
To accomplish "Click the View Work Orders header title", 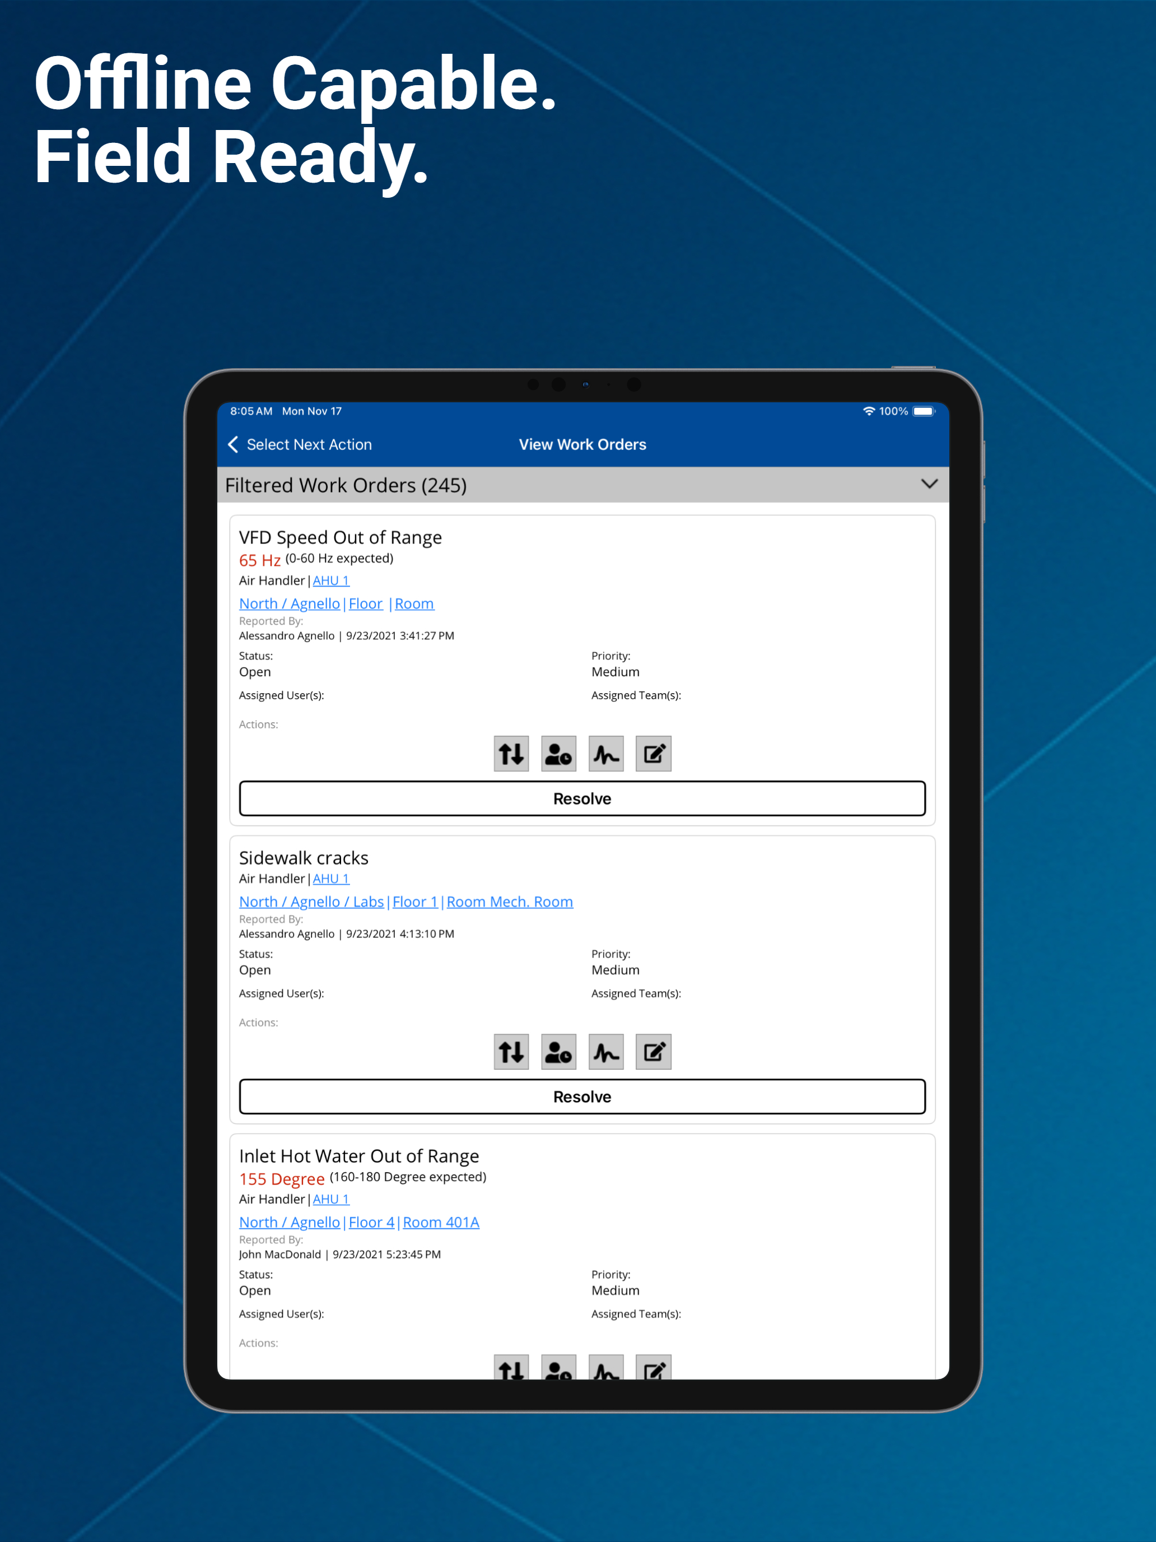I will pos(582,445).
